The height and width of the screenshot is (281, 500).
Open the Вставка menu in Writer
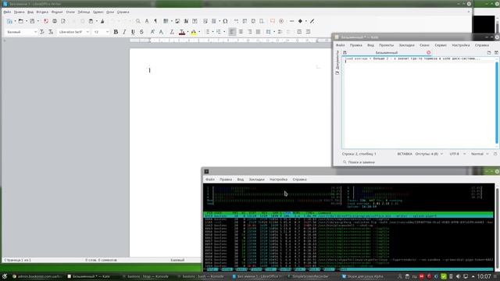click(42, 12)
